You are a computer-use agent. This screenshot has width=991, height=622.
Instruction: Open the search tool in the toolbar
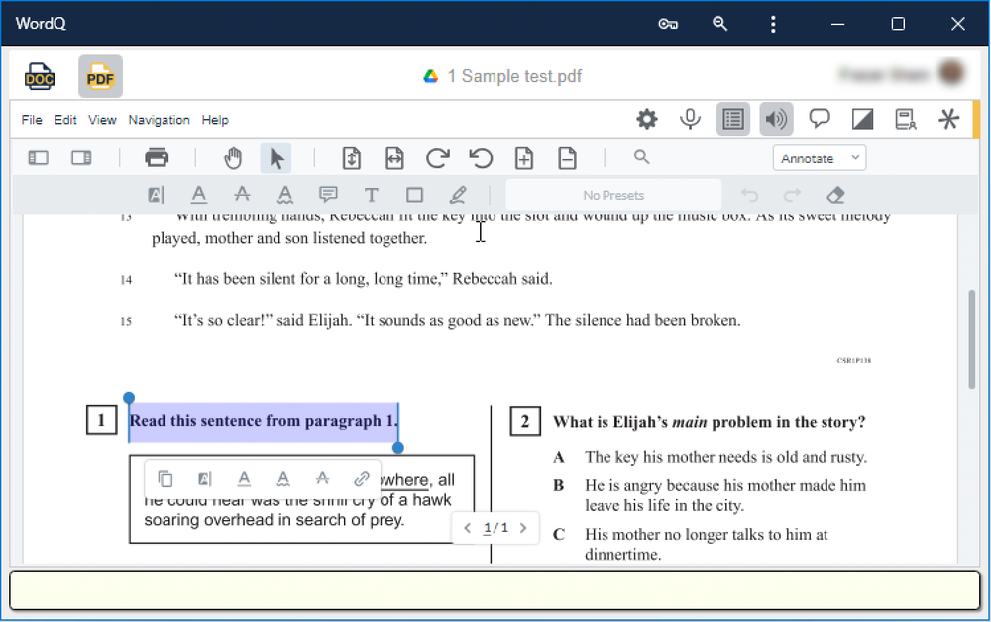pyautogui.click(x=641, y=157)
